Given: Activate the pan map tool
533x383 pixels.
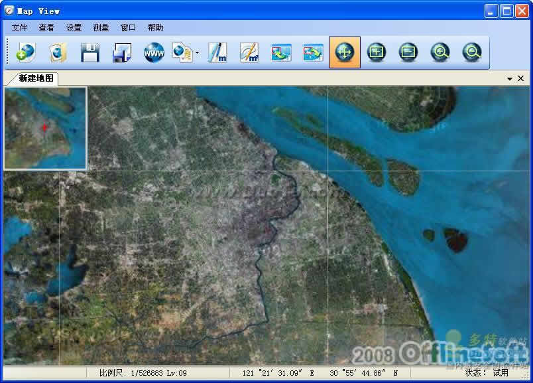Looking at the screenshot, I should 345,52.
